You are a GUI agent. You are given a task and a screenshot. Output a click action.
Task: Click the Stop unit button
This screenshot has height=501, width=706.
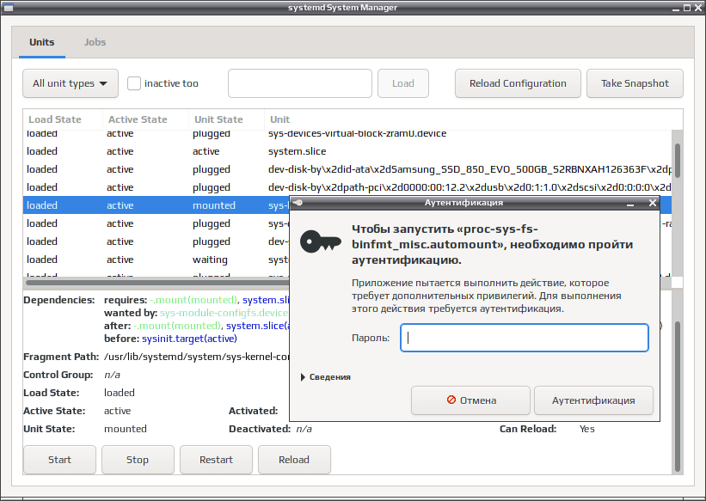[x=138, y=460]
